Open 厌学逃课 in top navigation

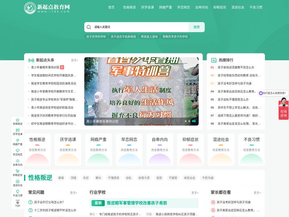147,7
